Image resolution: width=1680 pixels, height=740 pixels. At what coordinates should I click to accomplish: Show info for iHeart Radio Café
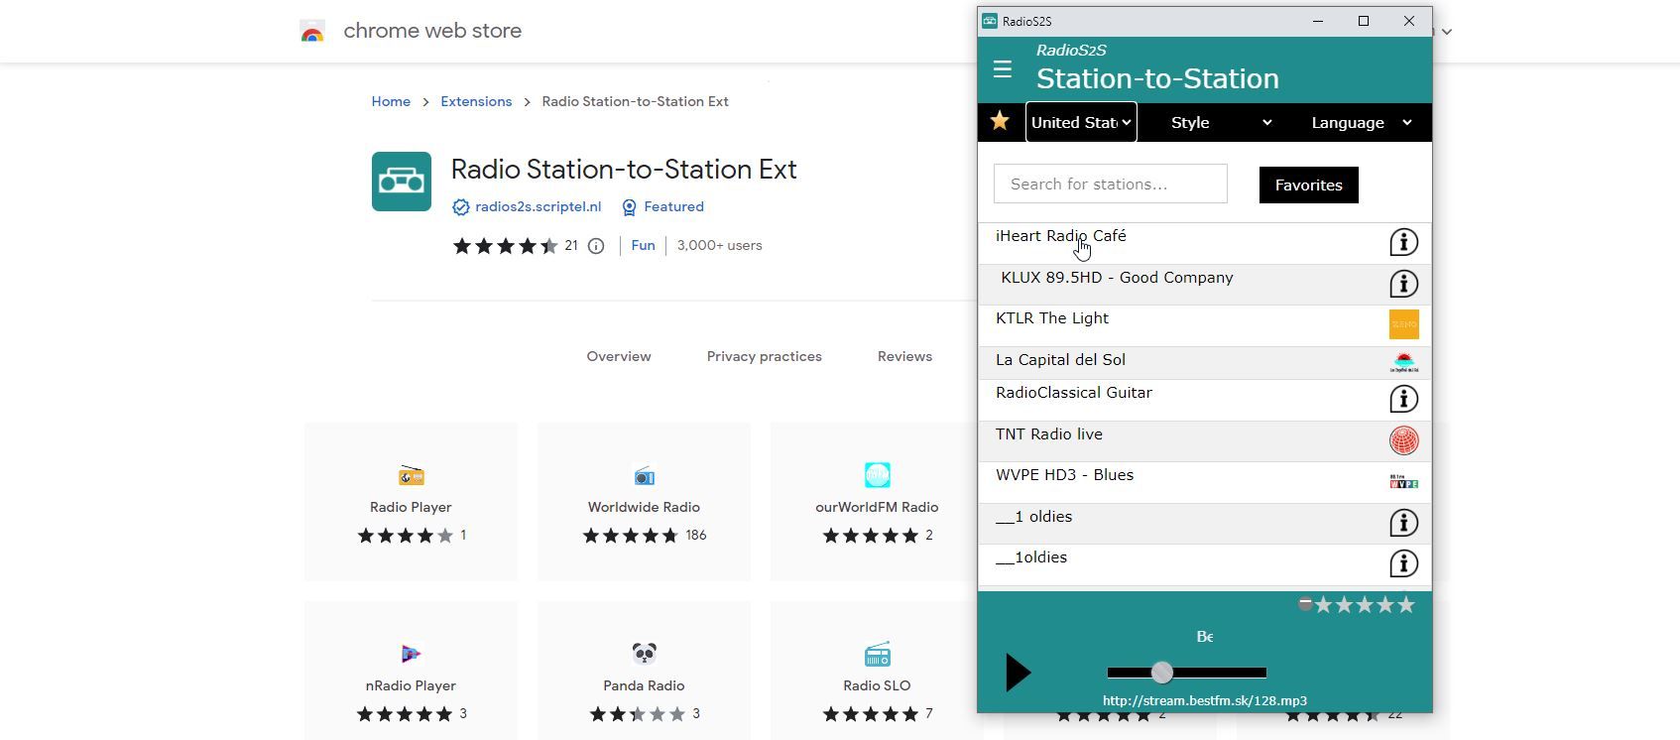(1403, 242)
